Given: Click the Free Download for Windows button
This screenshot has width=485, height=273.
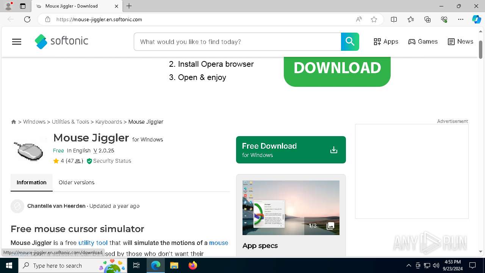Looking at the screenshot, I should [x=291, y=150].
